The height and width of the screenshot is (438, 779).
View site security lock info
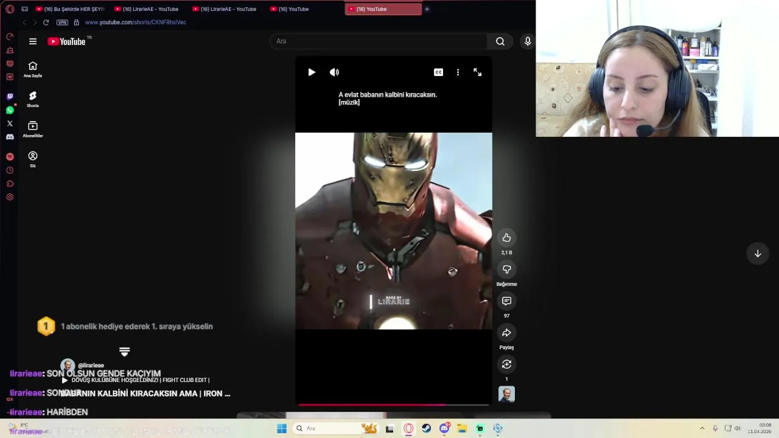76,23
